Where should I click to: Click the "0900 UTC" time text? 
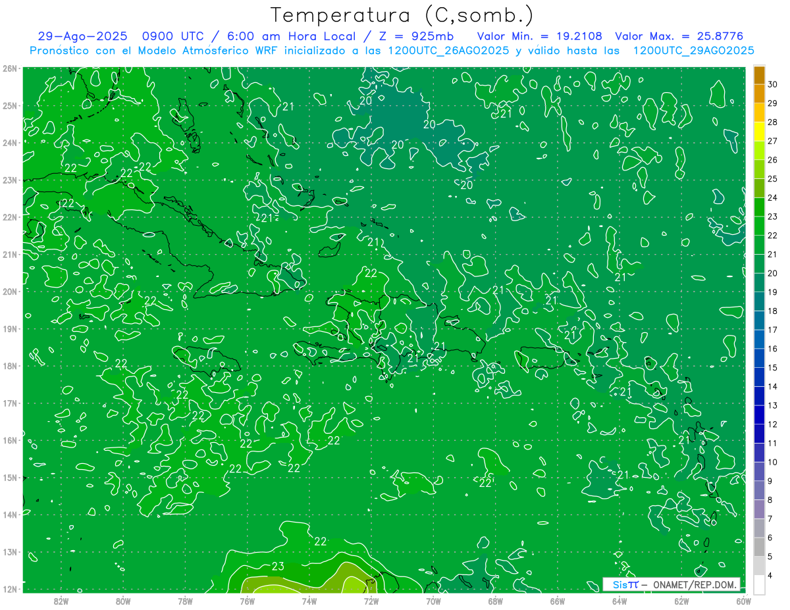click(174, 37)
